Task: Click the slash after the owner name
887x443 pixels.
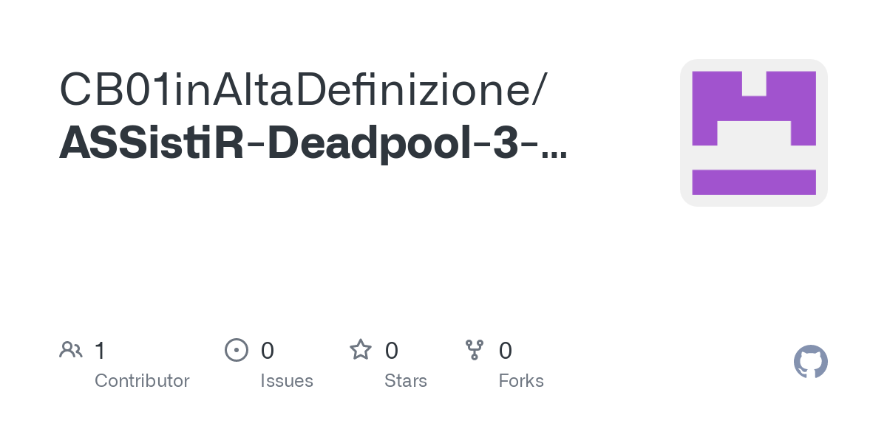Action: point(539,90)
